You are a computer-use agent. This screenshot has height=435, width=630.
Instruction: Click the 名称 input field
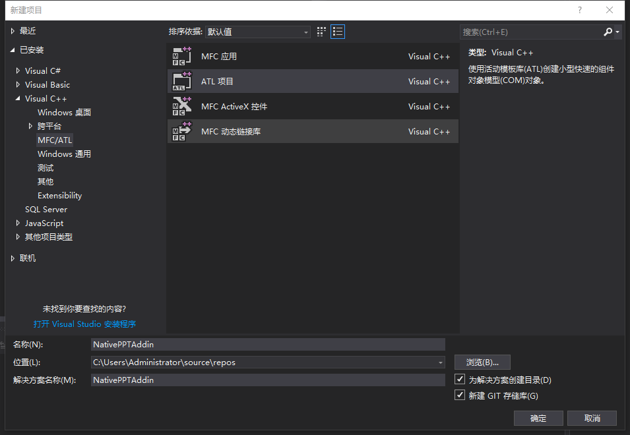[268, 344]
